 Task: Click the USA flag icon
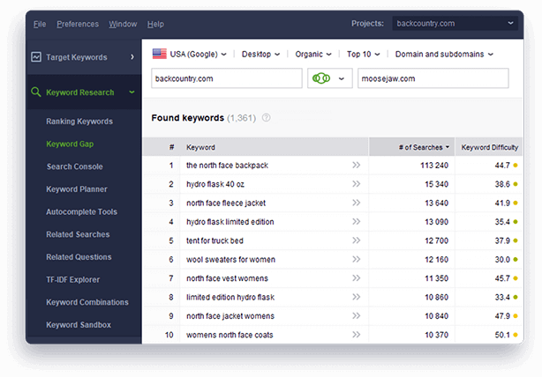(x=160, y=54)
